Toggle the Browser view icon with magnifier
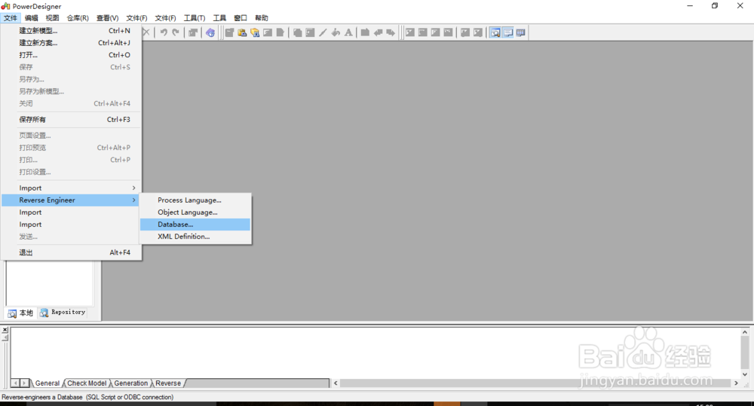Screen dimensions: 754x406 coord(495,32)
